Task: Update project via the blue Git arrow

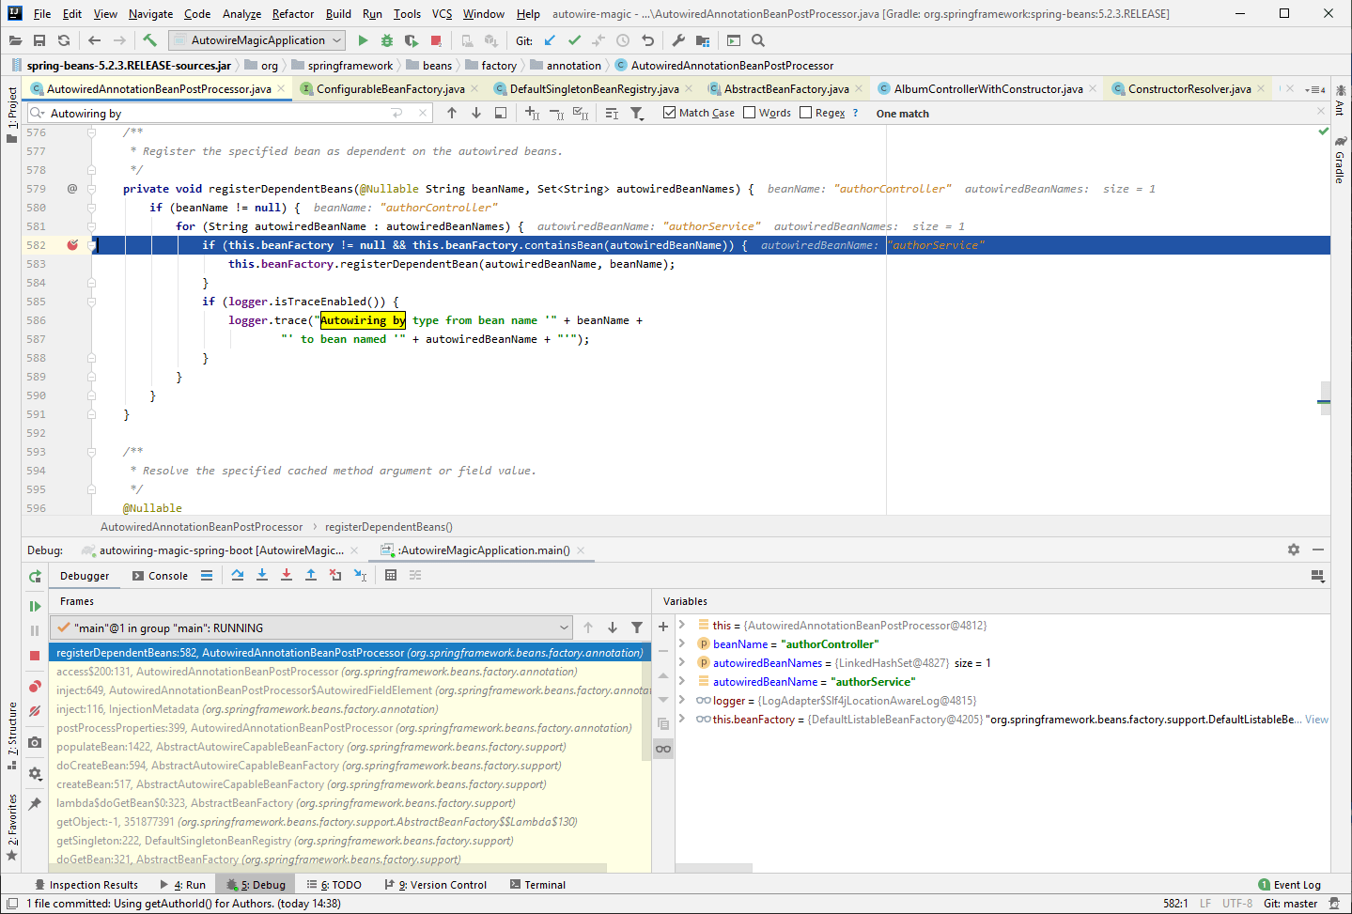Action: click(x=550, y=40)
